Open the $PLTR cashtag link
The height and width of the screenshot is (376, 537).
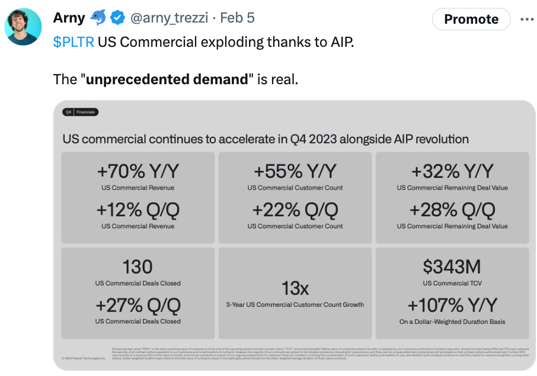(73, 42)
